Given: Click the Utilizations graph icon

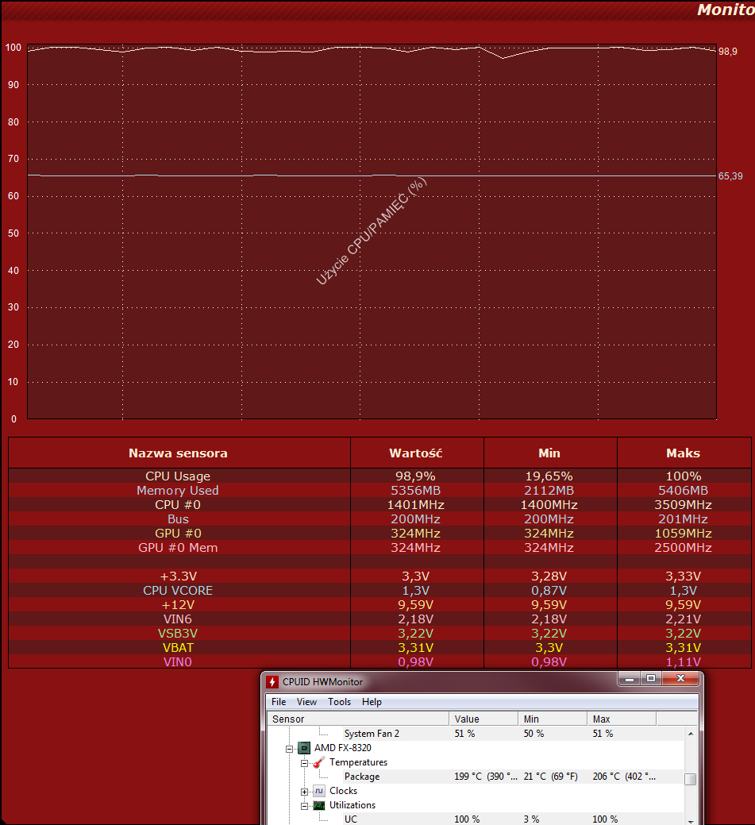Looking at the screenshot, I should point(319,805).
